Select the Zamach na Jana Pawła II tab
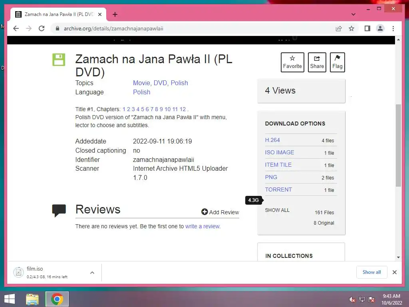The image size is (409, 307). coord(58,14)
